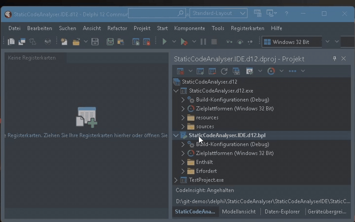
Task: Open the Datei menu
Action: tap(15, 28)
